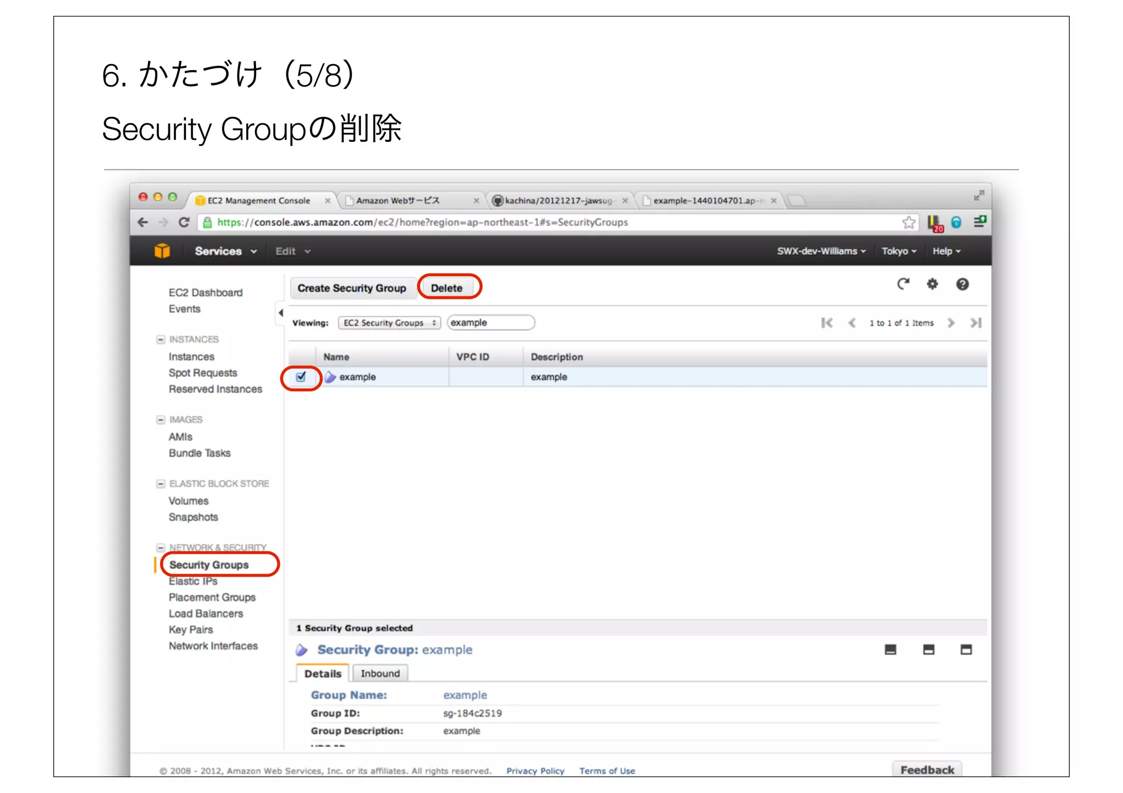1123x793 pixels.
Task: Open Key Pairs in sidebar
Action: (191, 630)
